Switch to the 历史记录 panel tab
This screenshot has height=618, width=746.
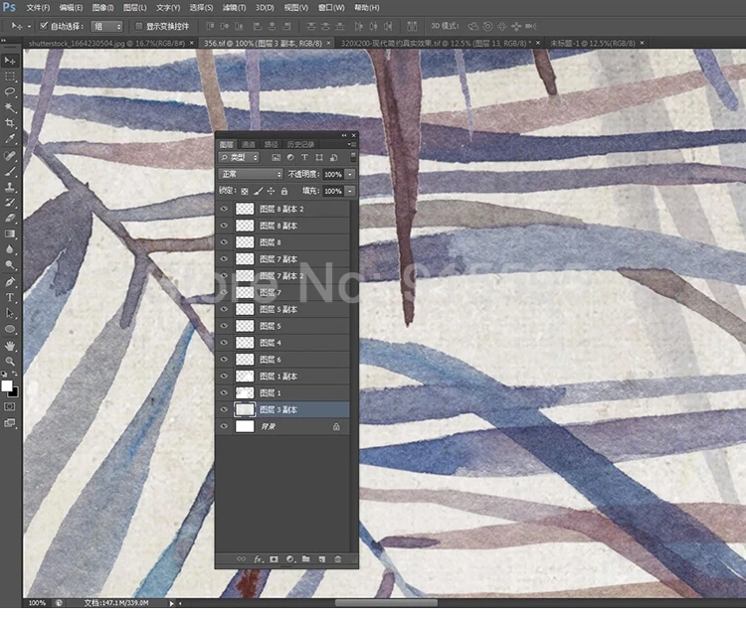pyautogui.click(x=301, y=144)
